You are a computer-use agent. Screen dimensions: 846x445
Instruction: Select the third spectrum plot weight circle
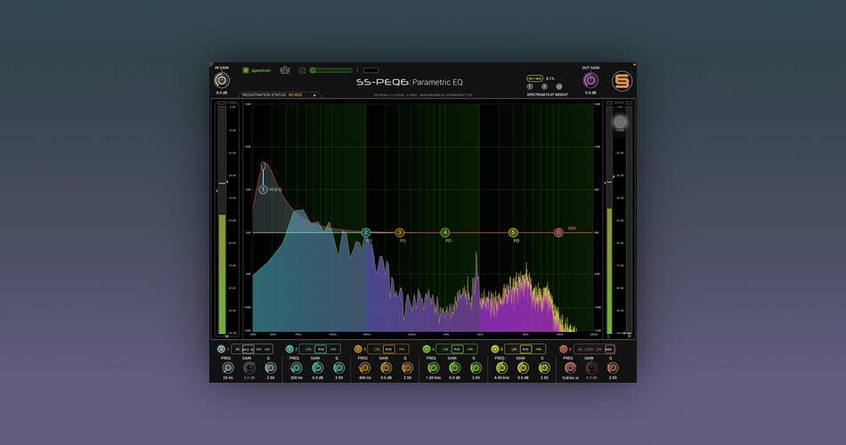(x=559, y=87)
